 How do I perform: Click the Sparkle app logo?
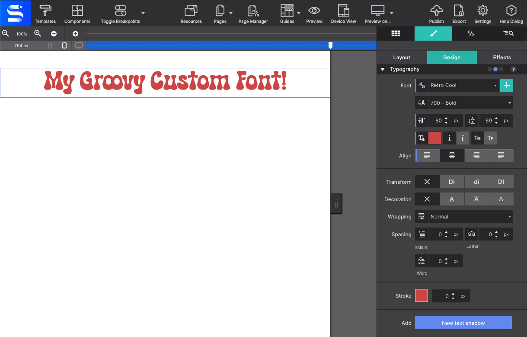coord(16,13)
